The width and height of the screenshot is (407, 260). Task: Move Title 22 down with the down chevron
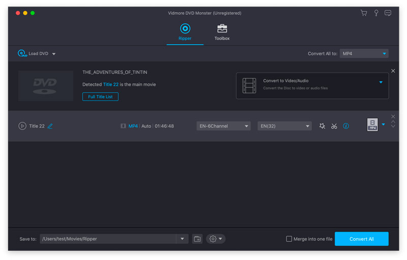coord(393,126)
